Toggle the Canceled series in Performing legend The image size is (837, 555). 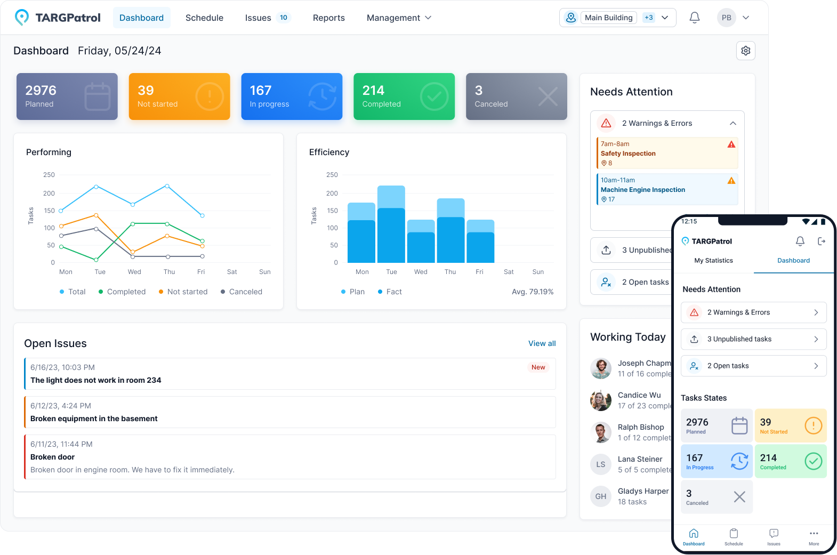pyautogui.click(x=242, y=292)
